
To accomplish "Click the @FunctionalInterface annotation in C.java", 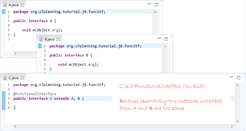I will [35, 94].
